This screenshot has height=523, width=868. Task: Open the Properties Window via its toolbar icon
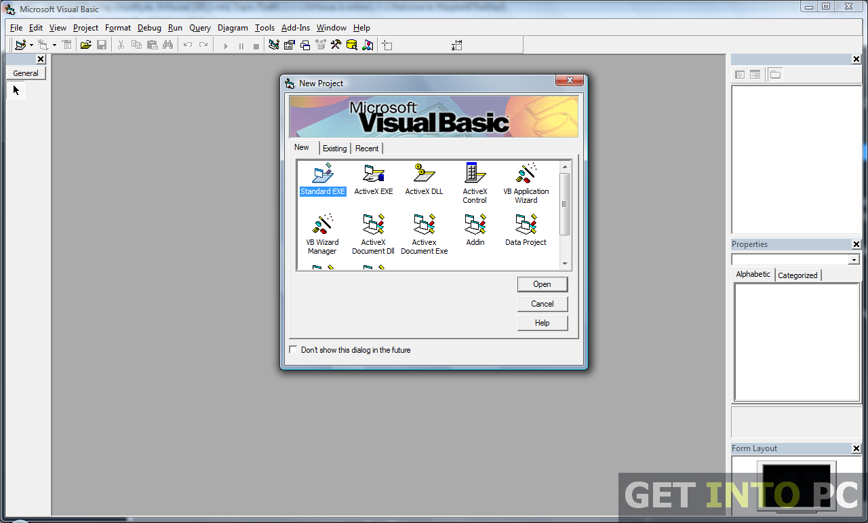(x=289, y=45)
